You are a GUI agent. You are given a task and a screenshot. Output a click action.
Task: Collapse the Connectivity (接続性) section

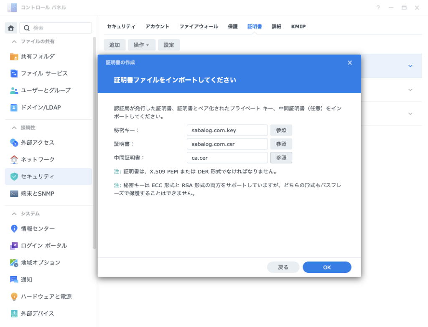click(x=14, y=128)
